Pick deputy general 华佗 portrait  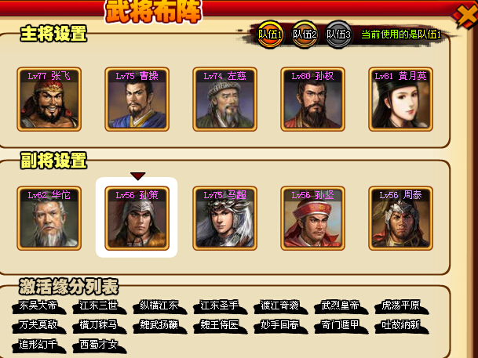coord(49,219)
